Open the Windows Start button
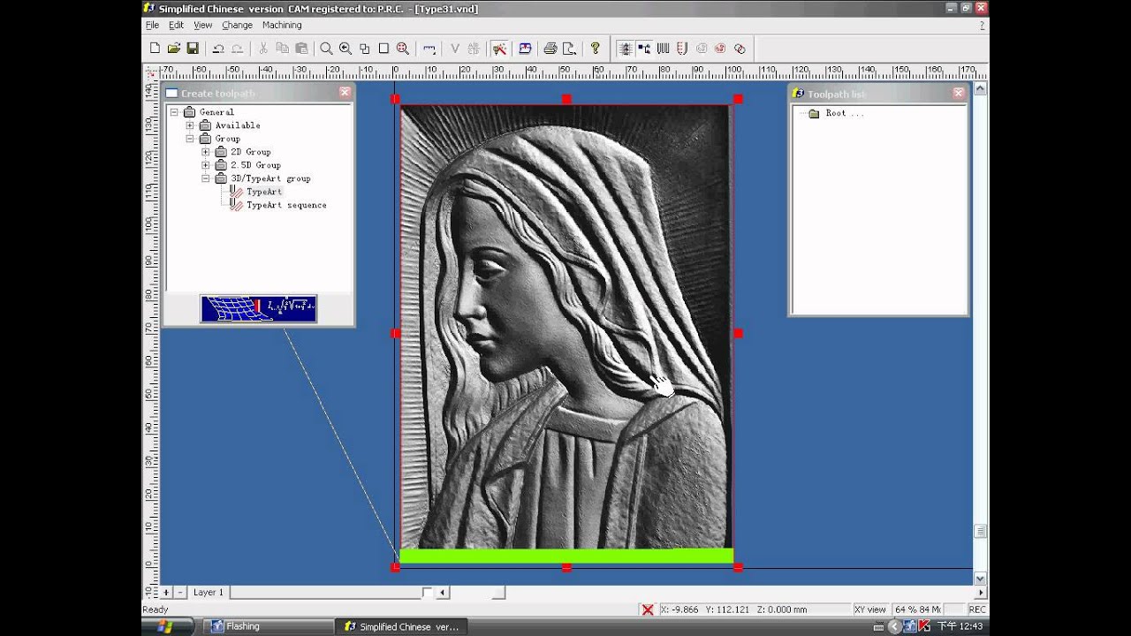The image size is (1131, 636). tap(170, 626)
